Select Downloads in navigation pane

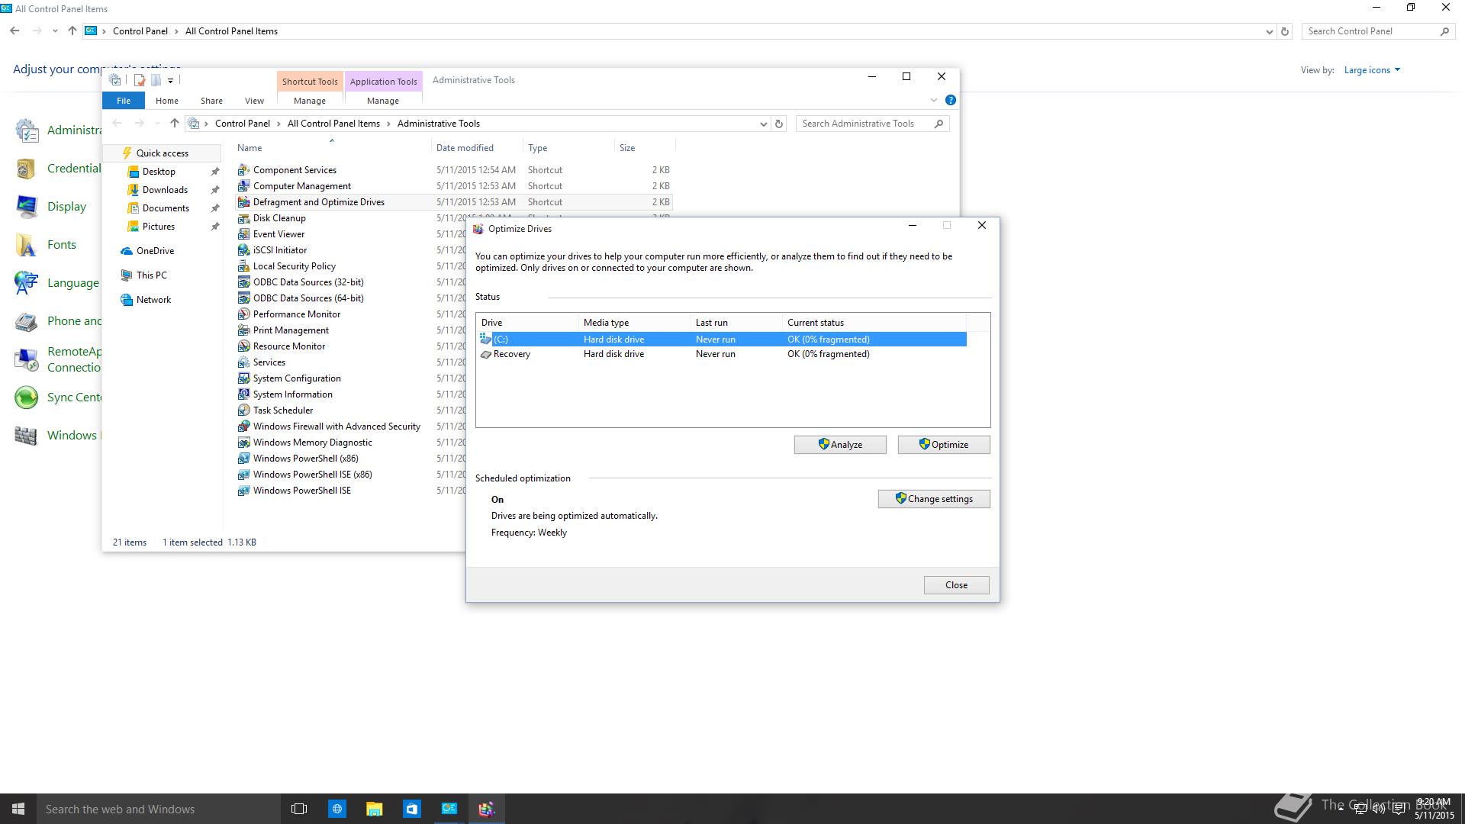tap(165, 190)
